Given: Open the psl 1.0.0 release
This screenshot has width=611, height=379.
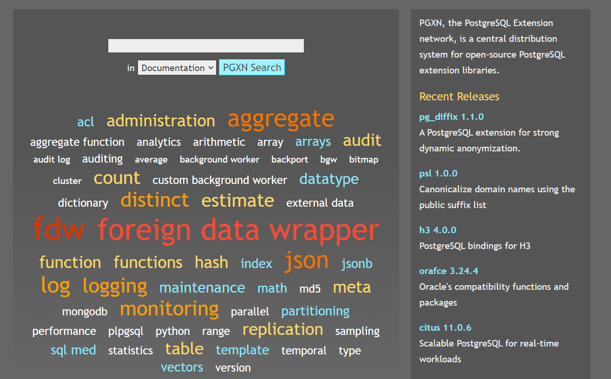Looking at the screenshot, I should pos(438,174).
